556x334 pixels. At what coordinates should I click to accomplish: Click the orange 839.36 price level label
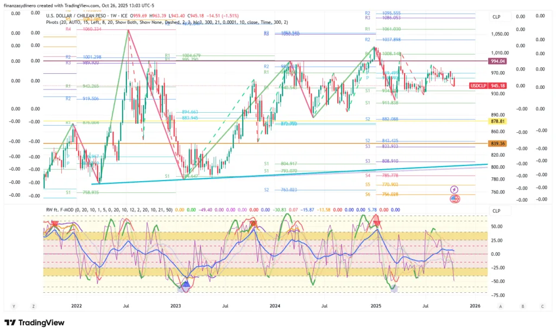[x=497, y=144]
